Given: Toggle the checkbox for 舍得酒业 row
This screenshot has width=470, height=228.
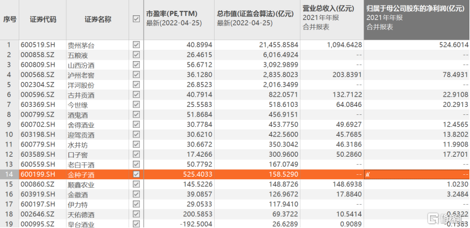Looking at the screenshot, I should pos(136,124).
